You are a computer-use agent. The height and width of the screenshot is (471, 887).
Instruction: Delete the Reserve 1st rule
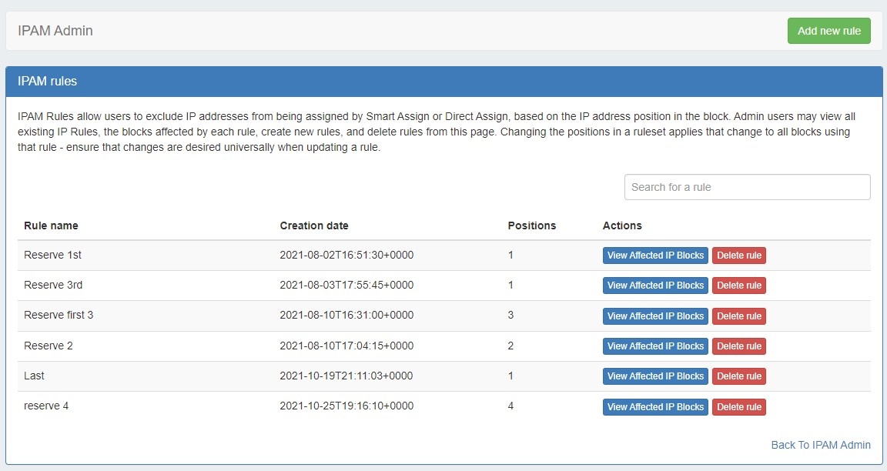click(x=738, y=256)
